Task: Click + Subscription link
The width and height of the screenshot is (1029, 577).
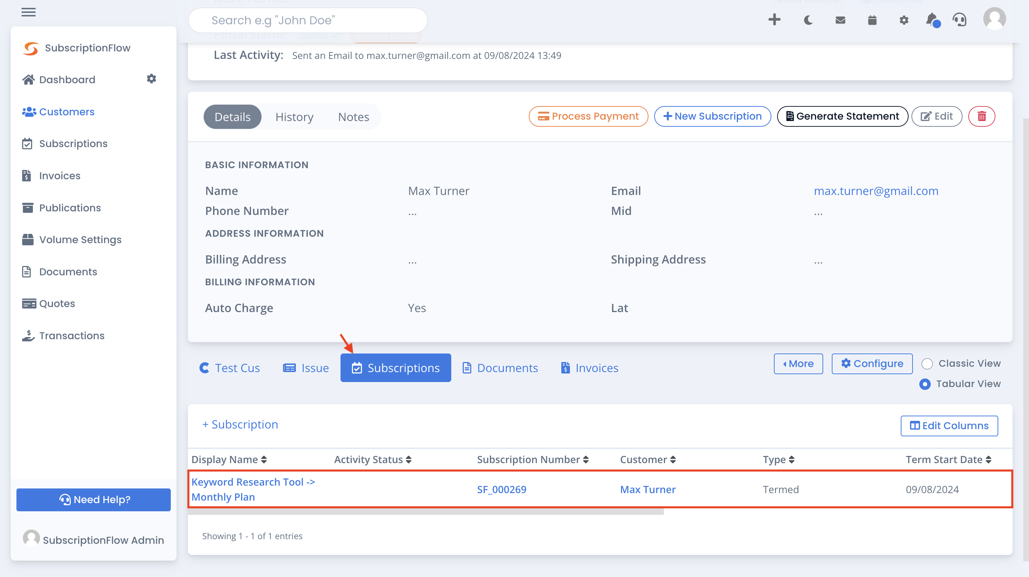Action: point(240,424)
